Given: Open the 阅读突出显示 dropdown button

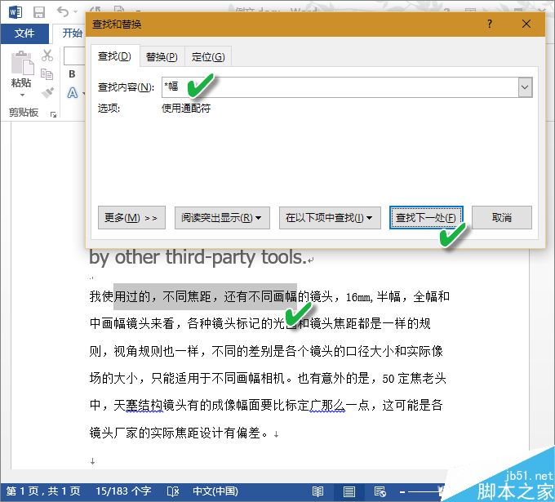Looking at the screenshot, I should [x=222, y=218].
